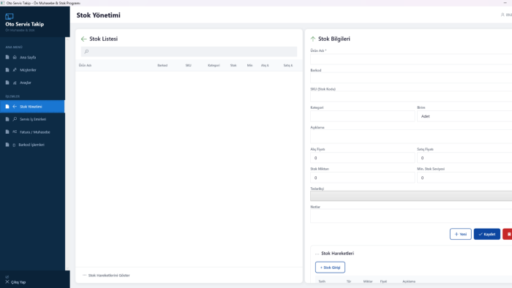The width and height of the screenshot is (512, 288).
Task: Click the Alış Fiyatı input field
Action: pyautogui.click(x=363, y=158)
